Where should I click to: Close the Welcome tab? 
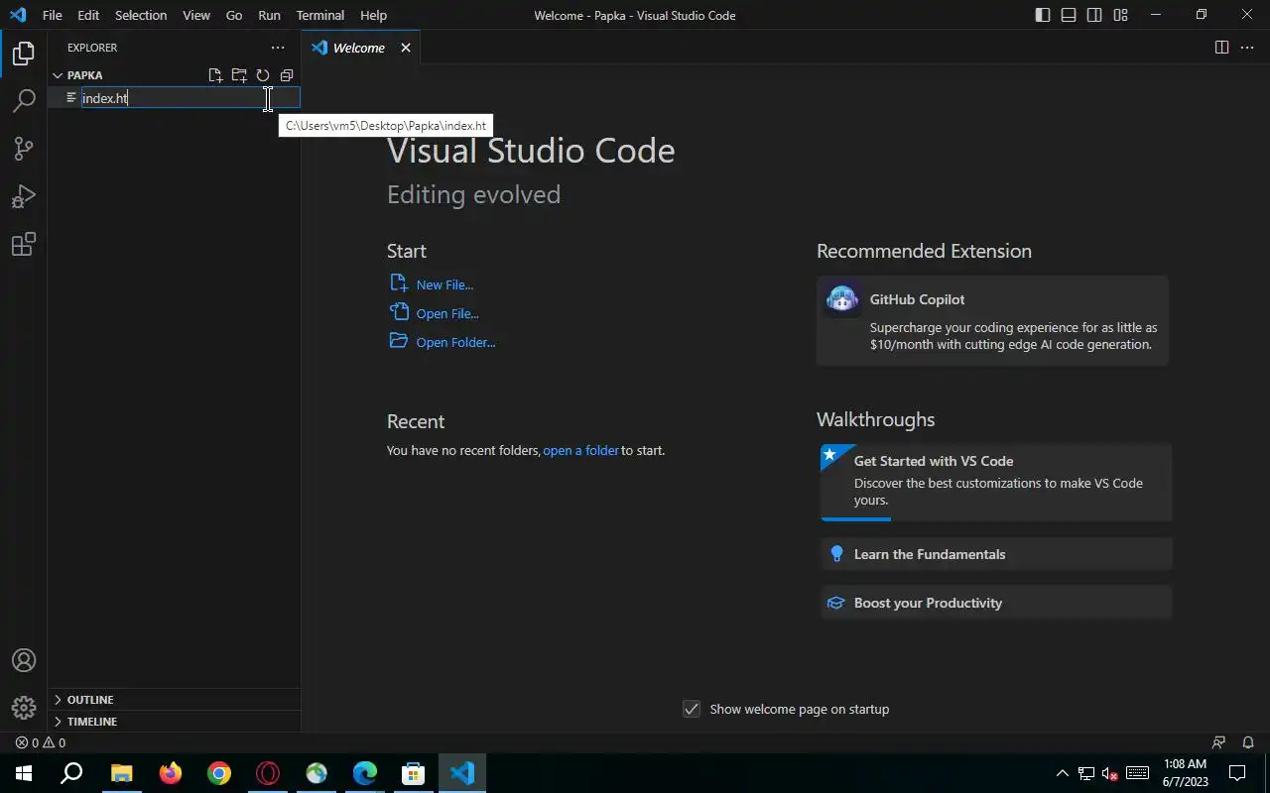click(x=406, y=48)
